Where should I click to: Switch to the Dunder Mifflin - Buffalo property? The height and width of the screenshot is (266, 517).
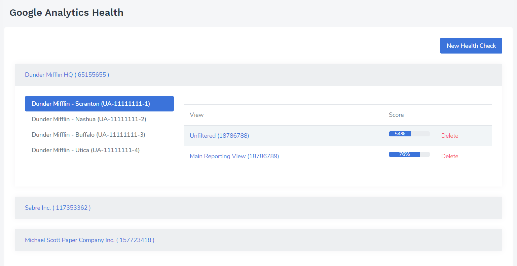(99, 135)
